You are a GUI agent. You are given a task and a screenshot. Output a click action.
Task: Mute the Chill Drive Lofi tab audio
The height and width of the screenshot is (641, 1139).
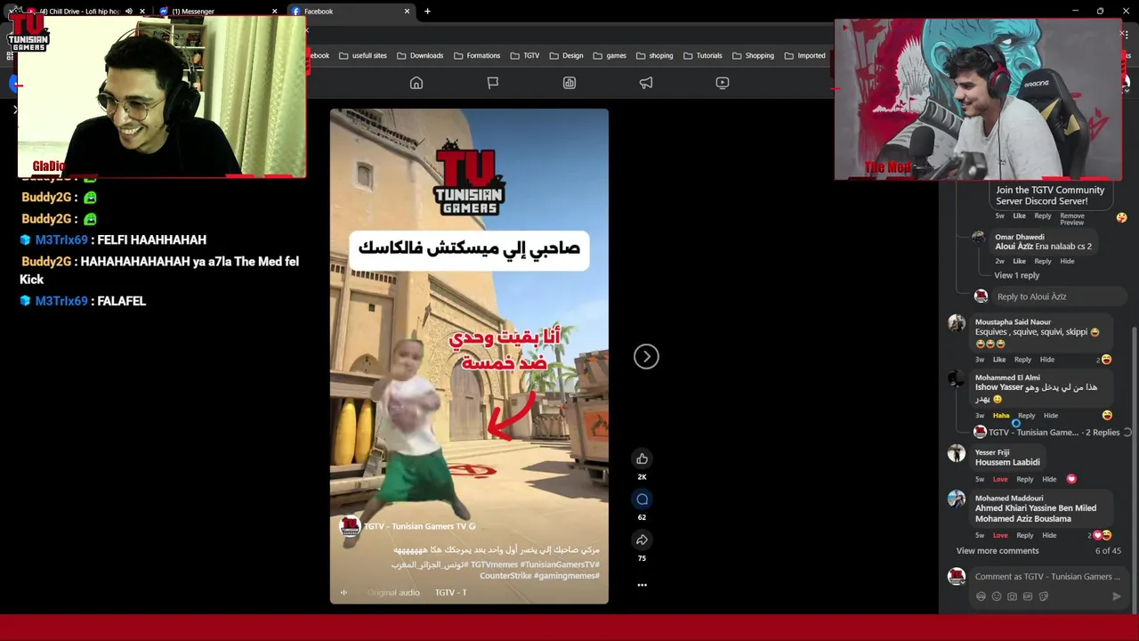(x=129, y=12)
